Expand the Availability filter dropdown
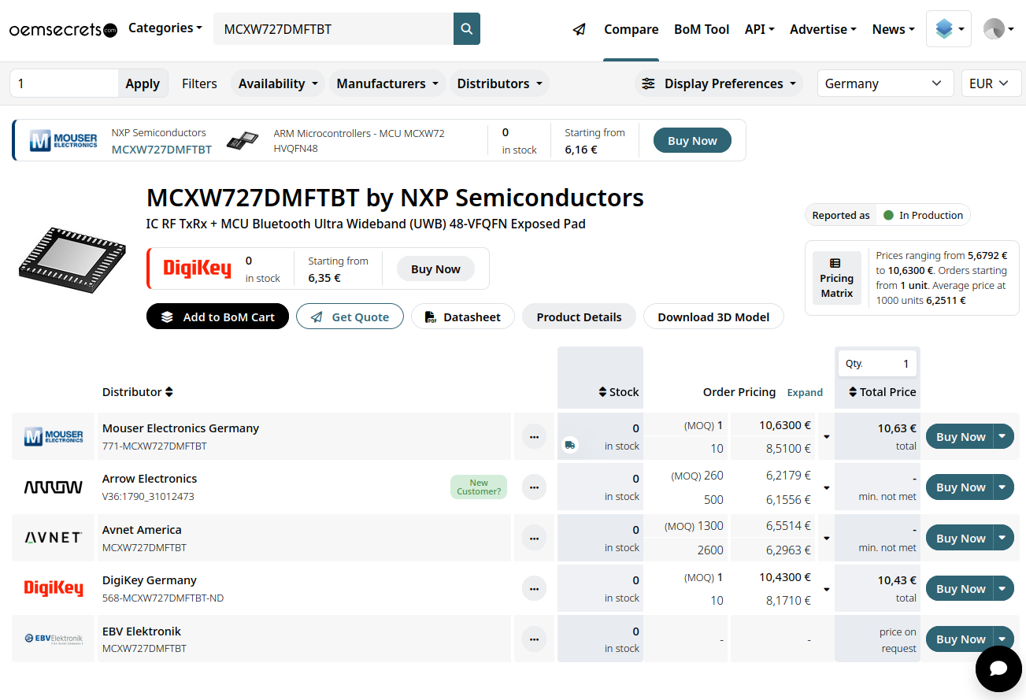1026x700 pixels. coord(278,83)
